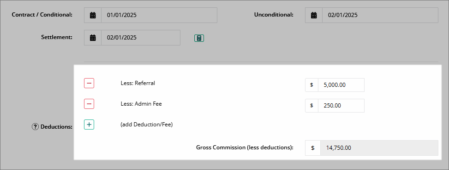
Task: Select the Gross Commission 14,750.00 field
Action: (x=379, y=148)
